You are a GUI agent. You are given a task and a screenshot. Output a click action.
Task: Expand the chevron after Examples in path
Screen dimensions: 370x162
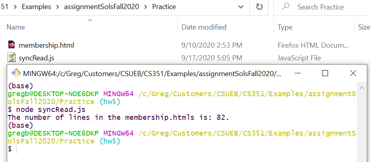pyautogui.click(x=57, y=7)
